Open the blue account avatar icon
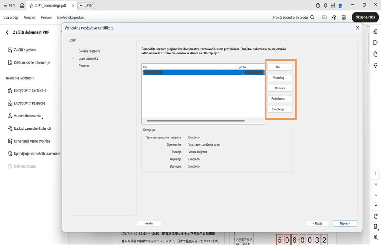This screenshot has width=381, height=246. [340, 6]
